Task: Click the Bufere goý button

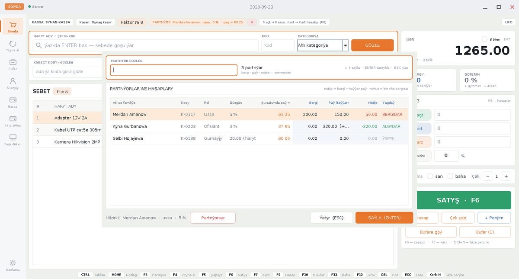Action: [x=431, y=232]
